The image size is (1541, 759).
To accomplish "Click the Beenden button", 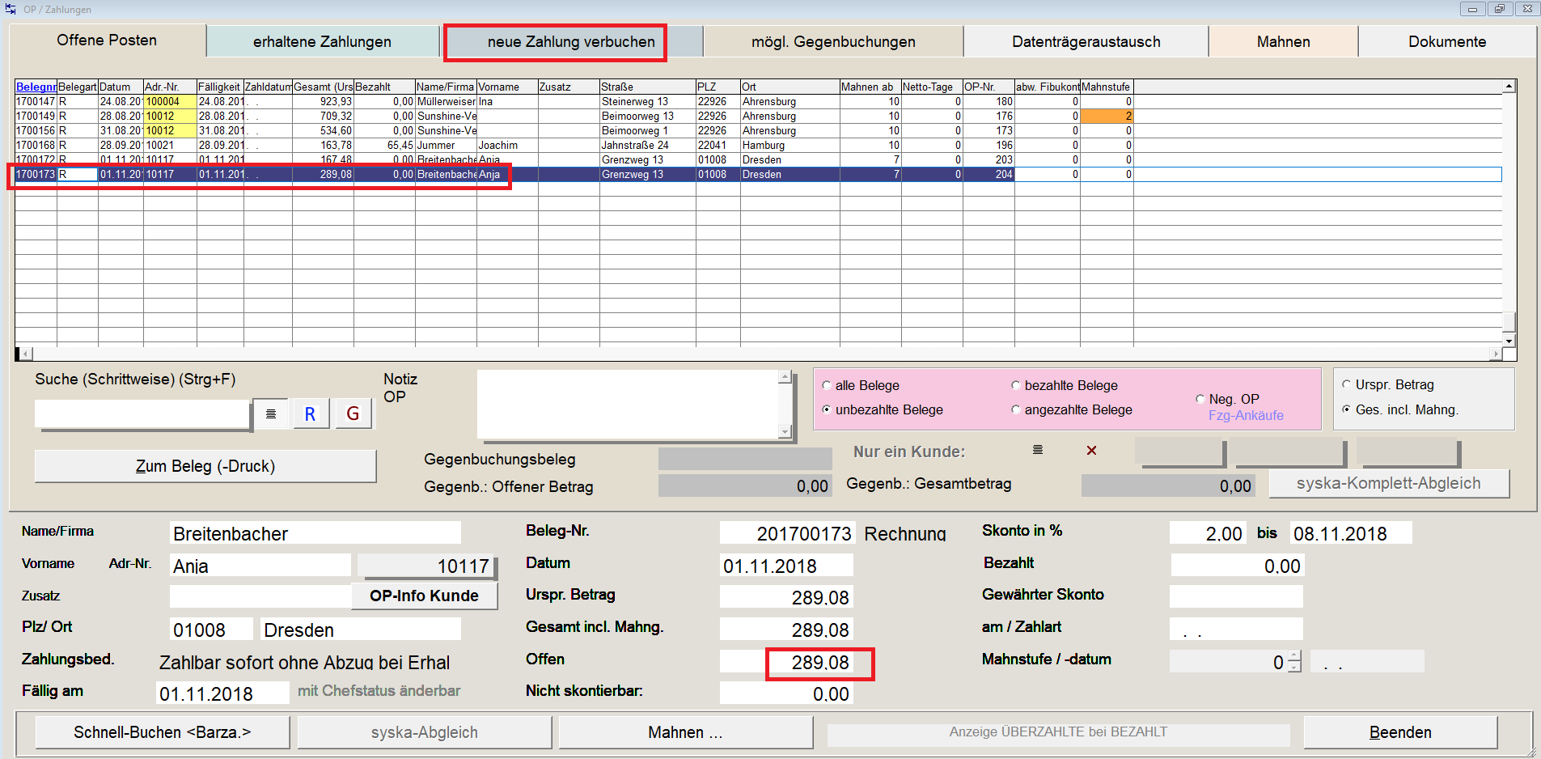I will pyautogui.click(x=1400, y=732).
